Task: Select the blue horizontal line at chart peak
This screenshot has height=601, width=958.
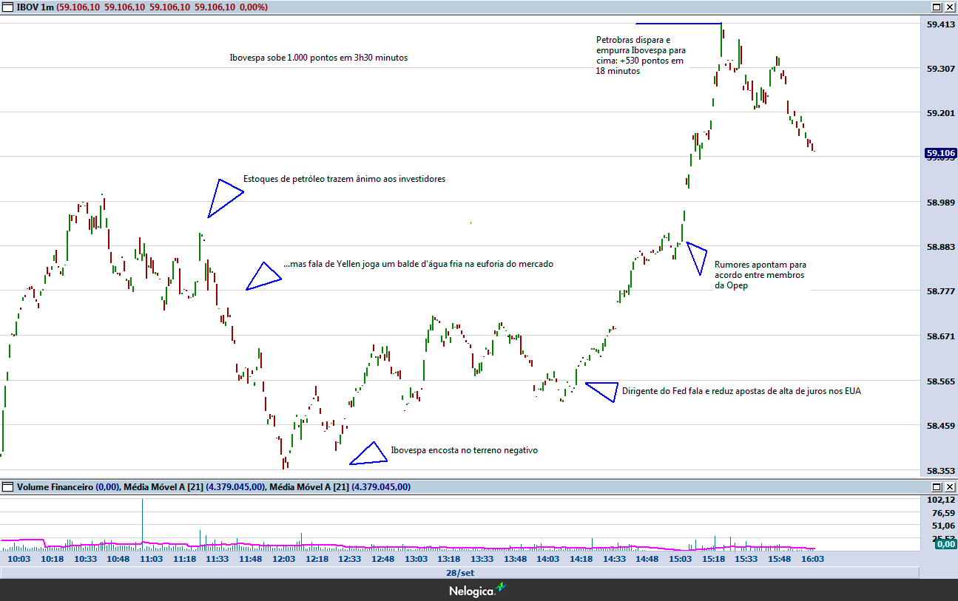Action: coord(678,24)
